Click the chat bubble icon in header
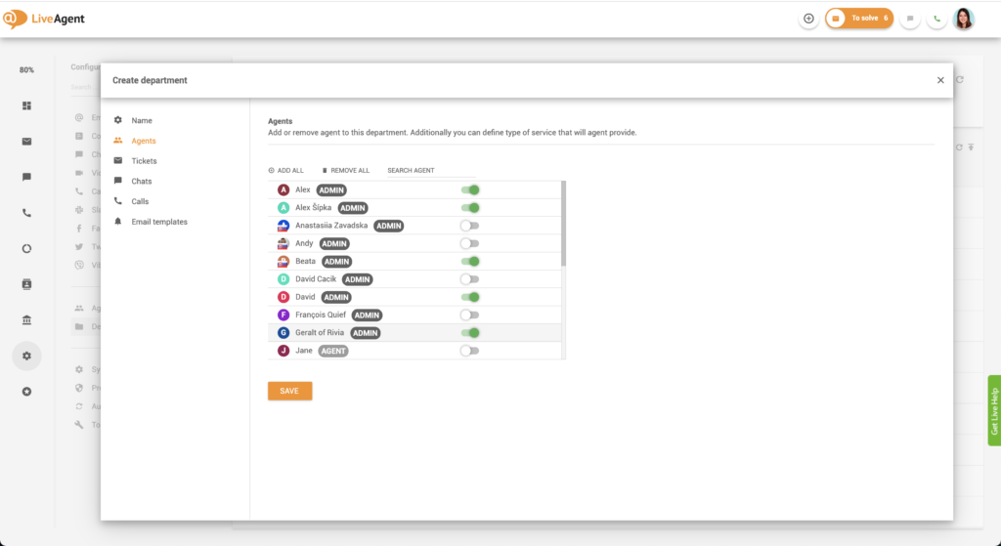1001x546 pixels. click(910, 19)
